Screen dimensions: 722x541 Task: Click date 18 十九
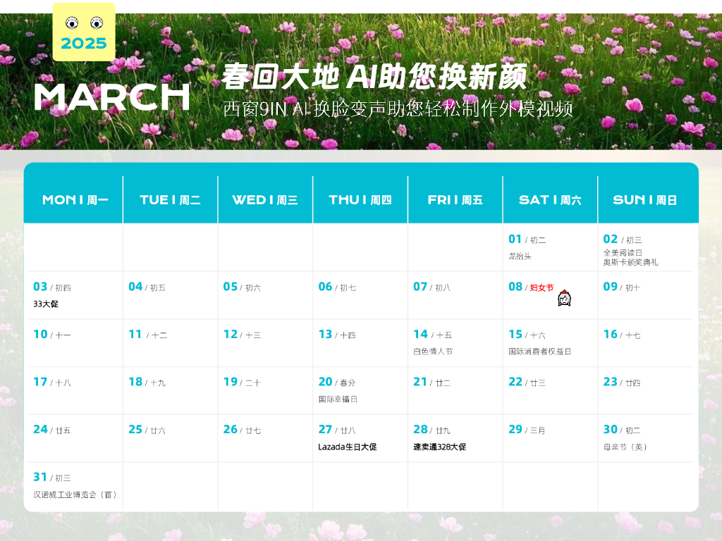point(147,383)
